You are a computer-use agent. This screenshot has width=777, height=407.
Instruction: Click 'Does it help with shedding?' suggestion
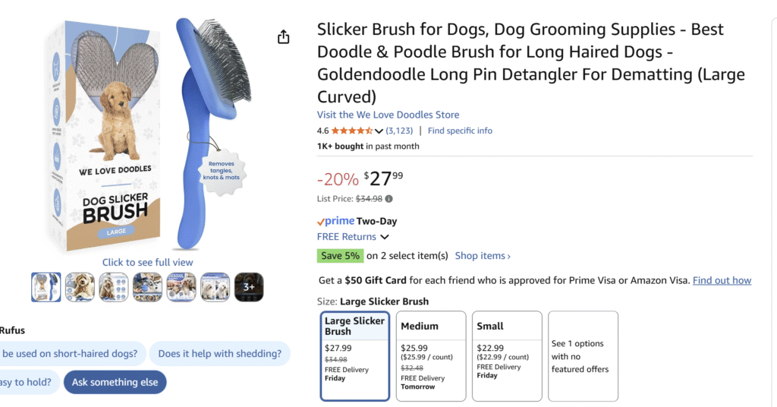pos(220,353)
